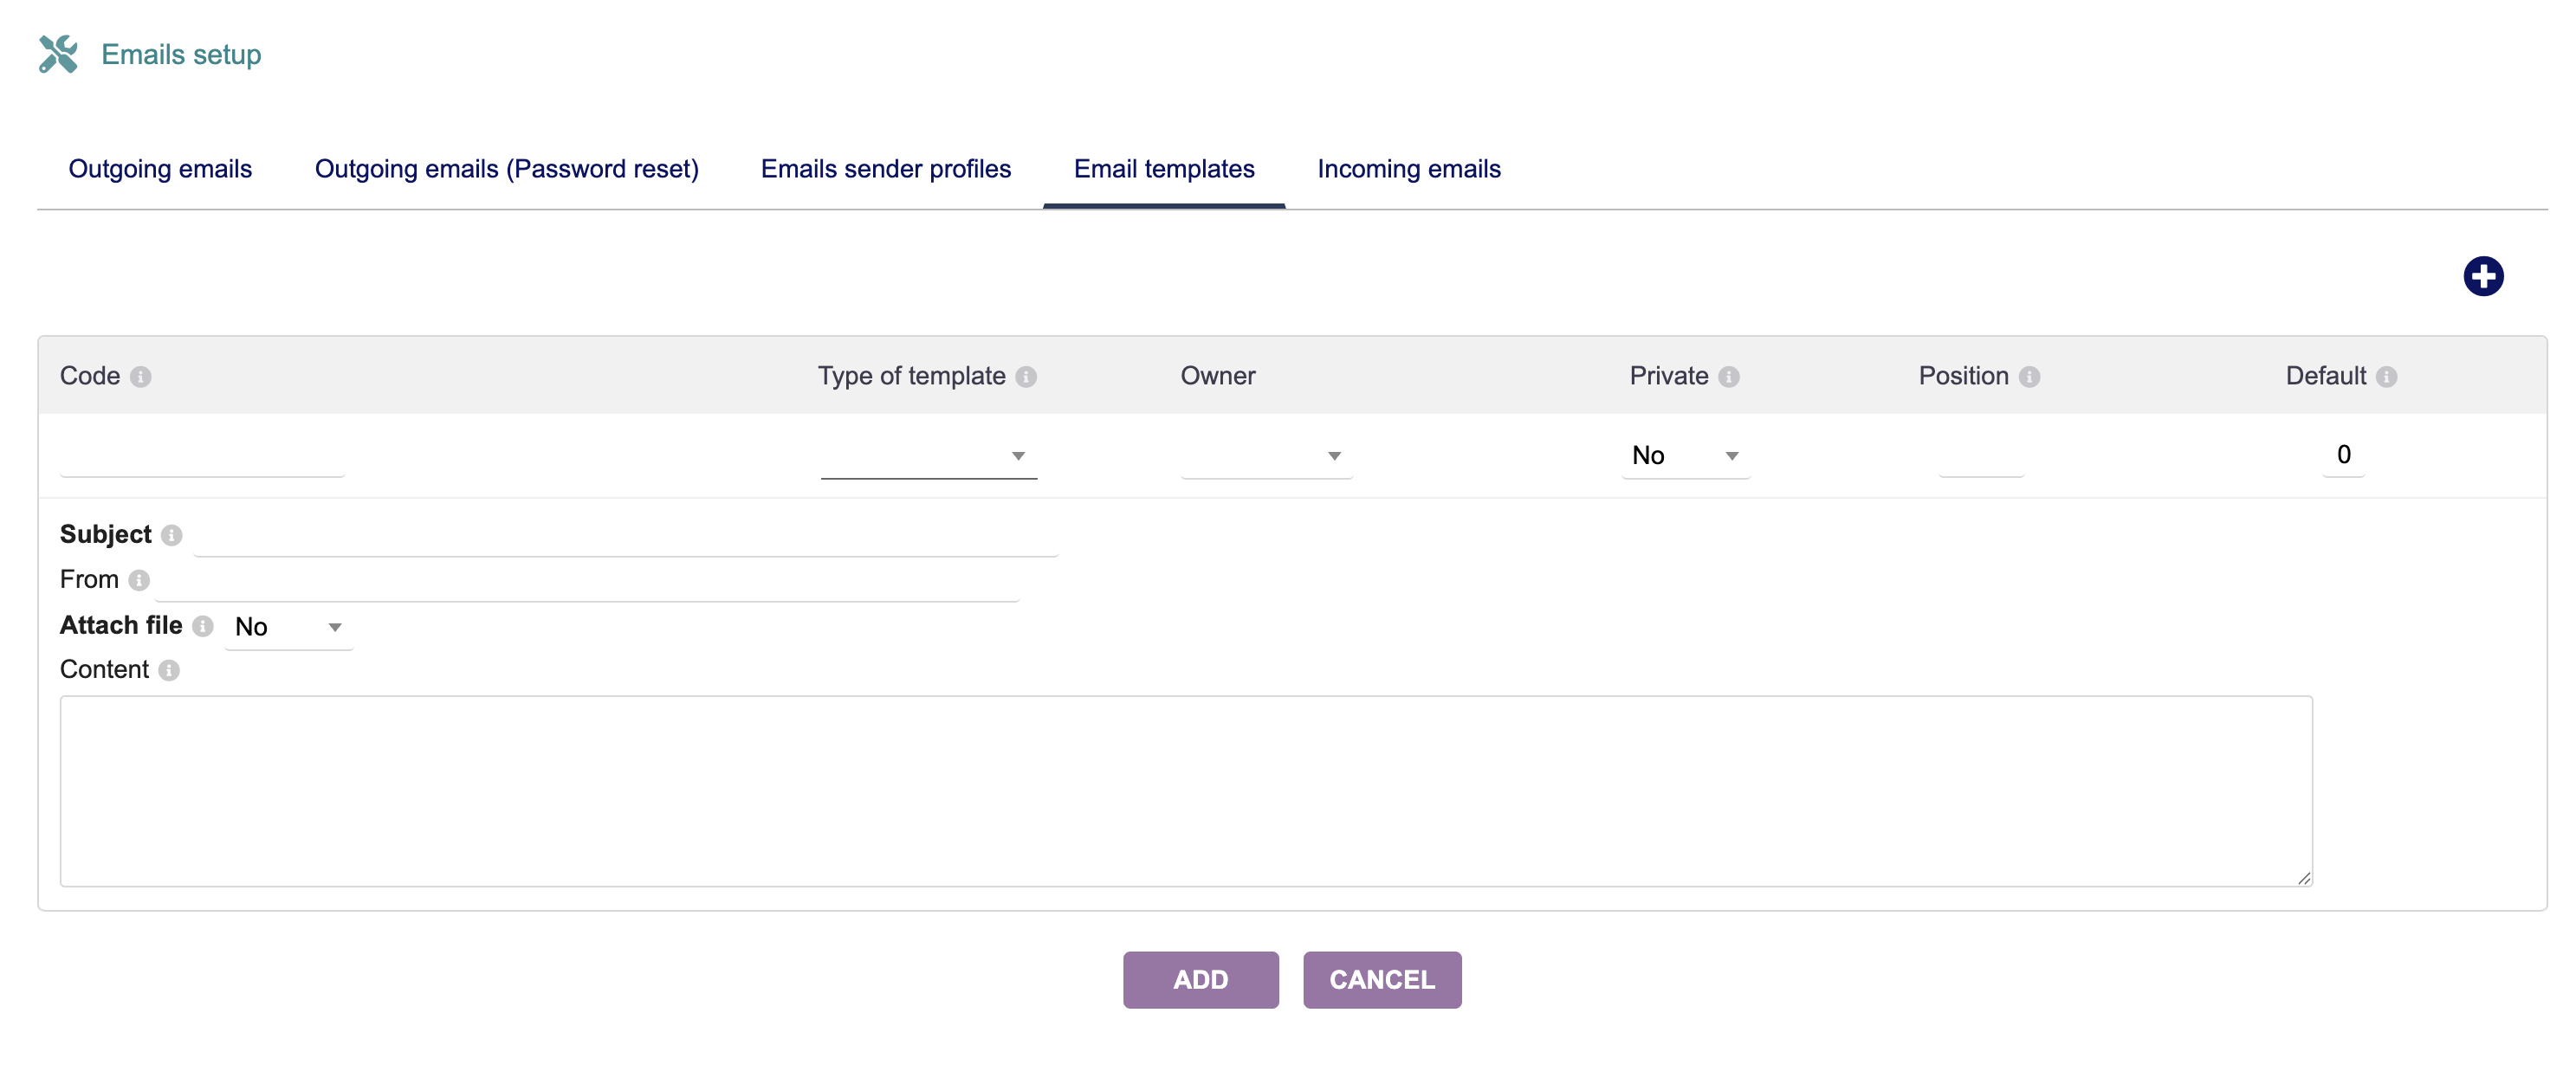Focus the From input field

pos(586,581)
